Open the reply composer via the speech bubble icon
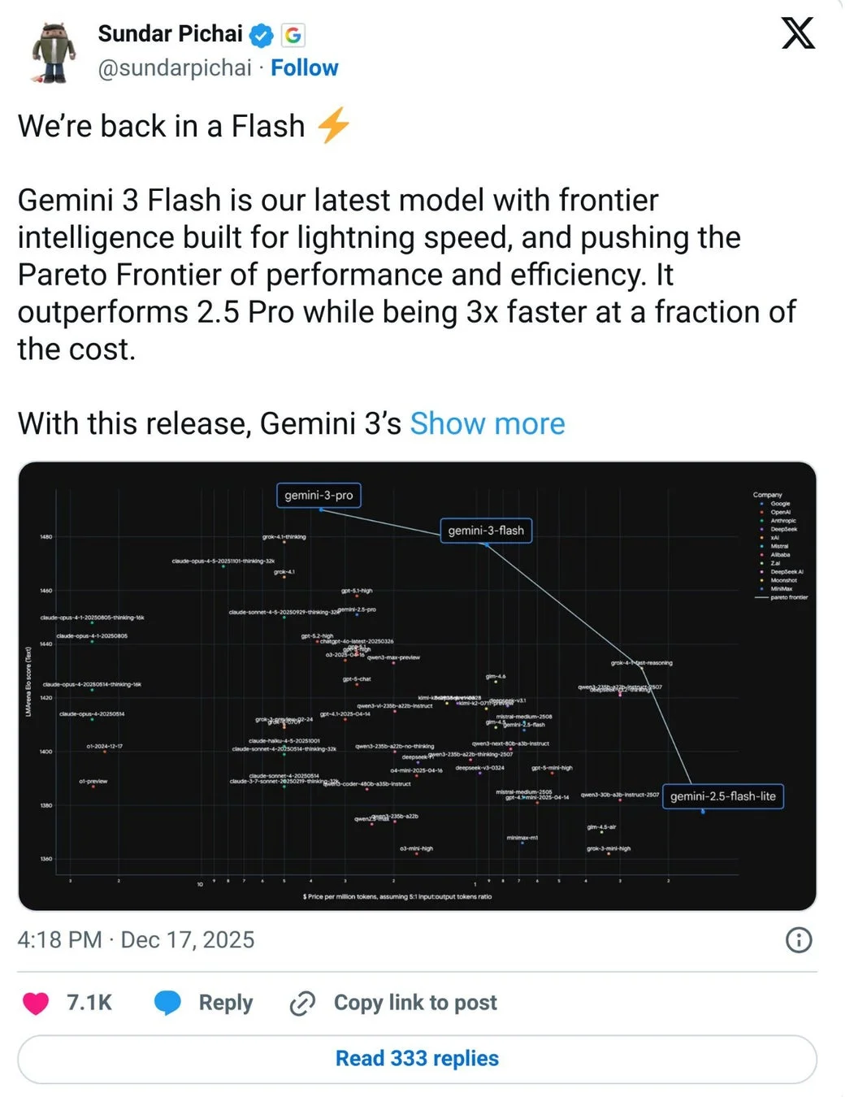Screen dimensions: 854x1097 pyautogui.click(x=168, y=1002)
